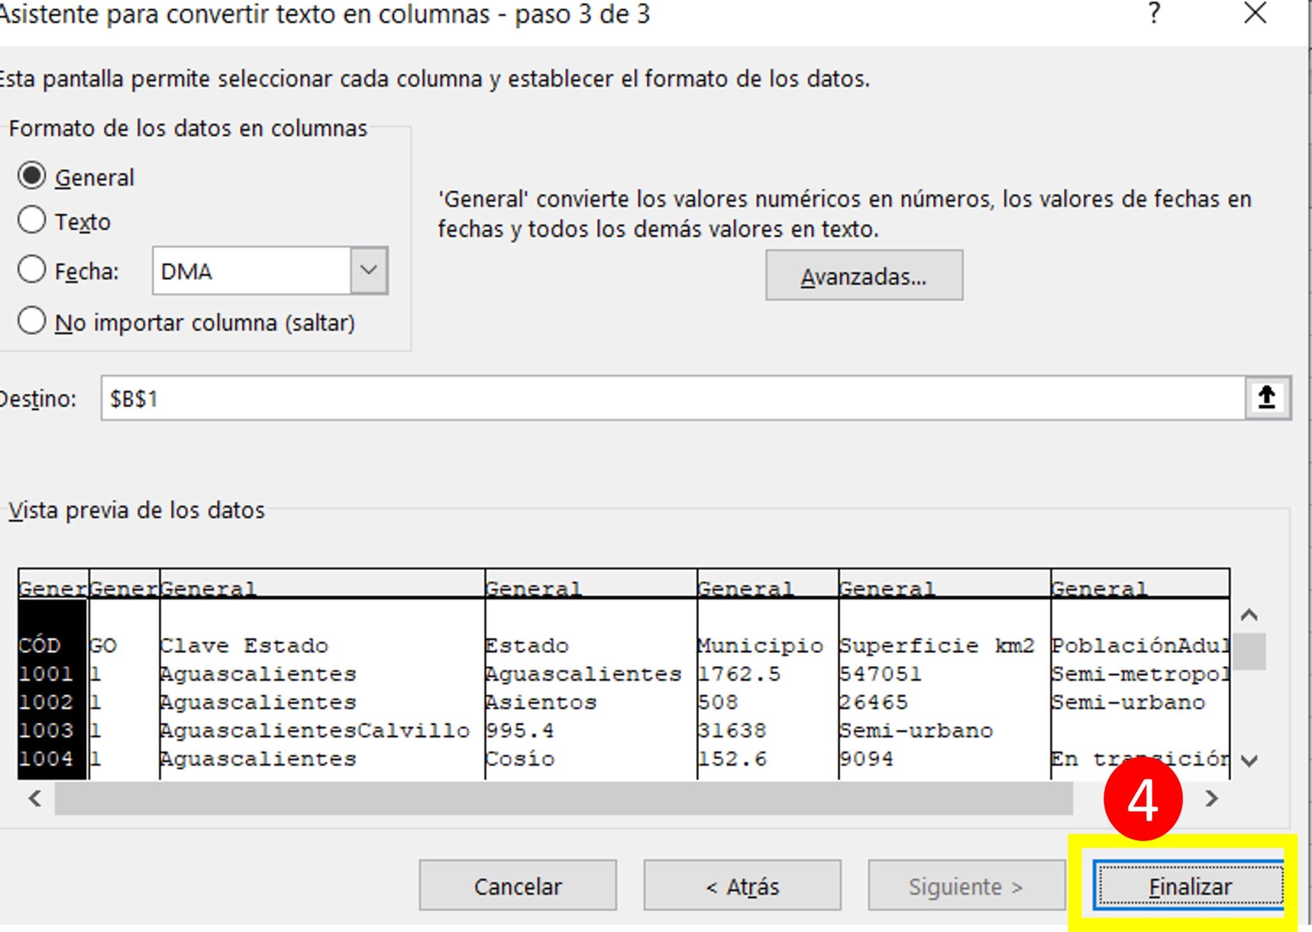Open the DMA date format dropdown
1312x932 pixels.
point(370,271)
